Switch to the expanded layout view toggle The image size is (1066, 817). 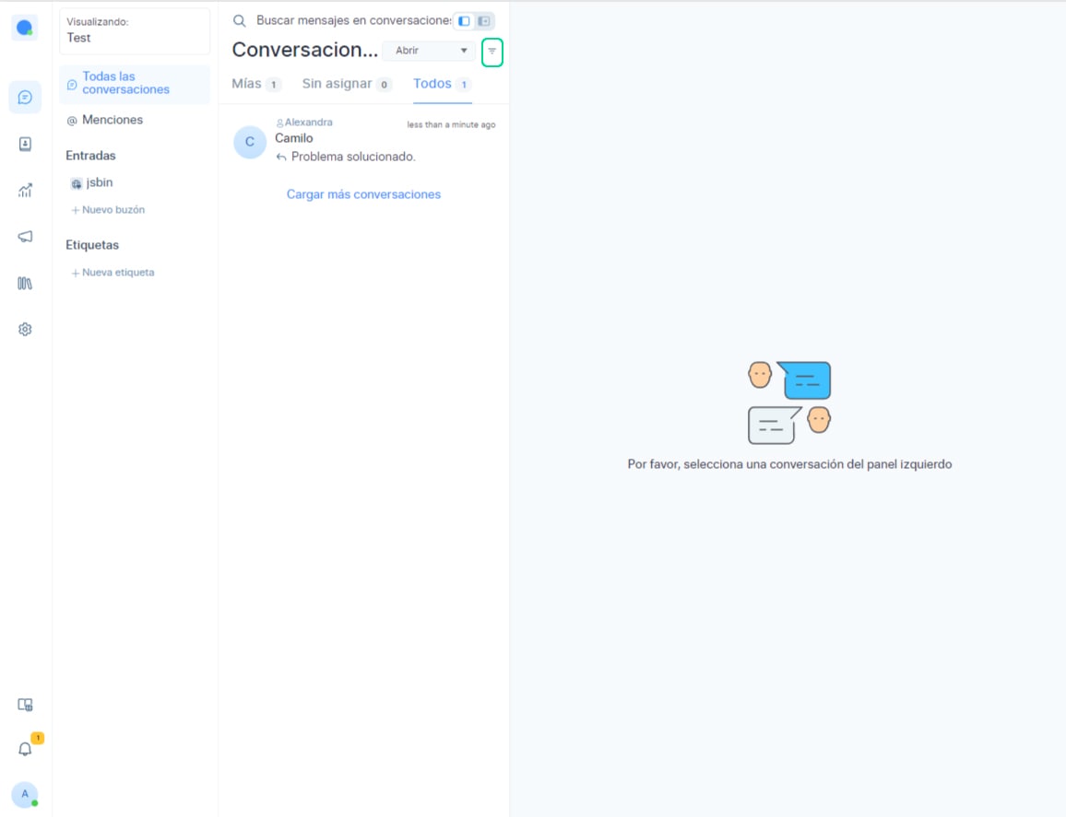(484, 21)
